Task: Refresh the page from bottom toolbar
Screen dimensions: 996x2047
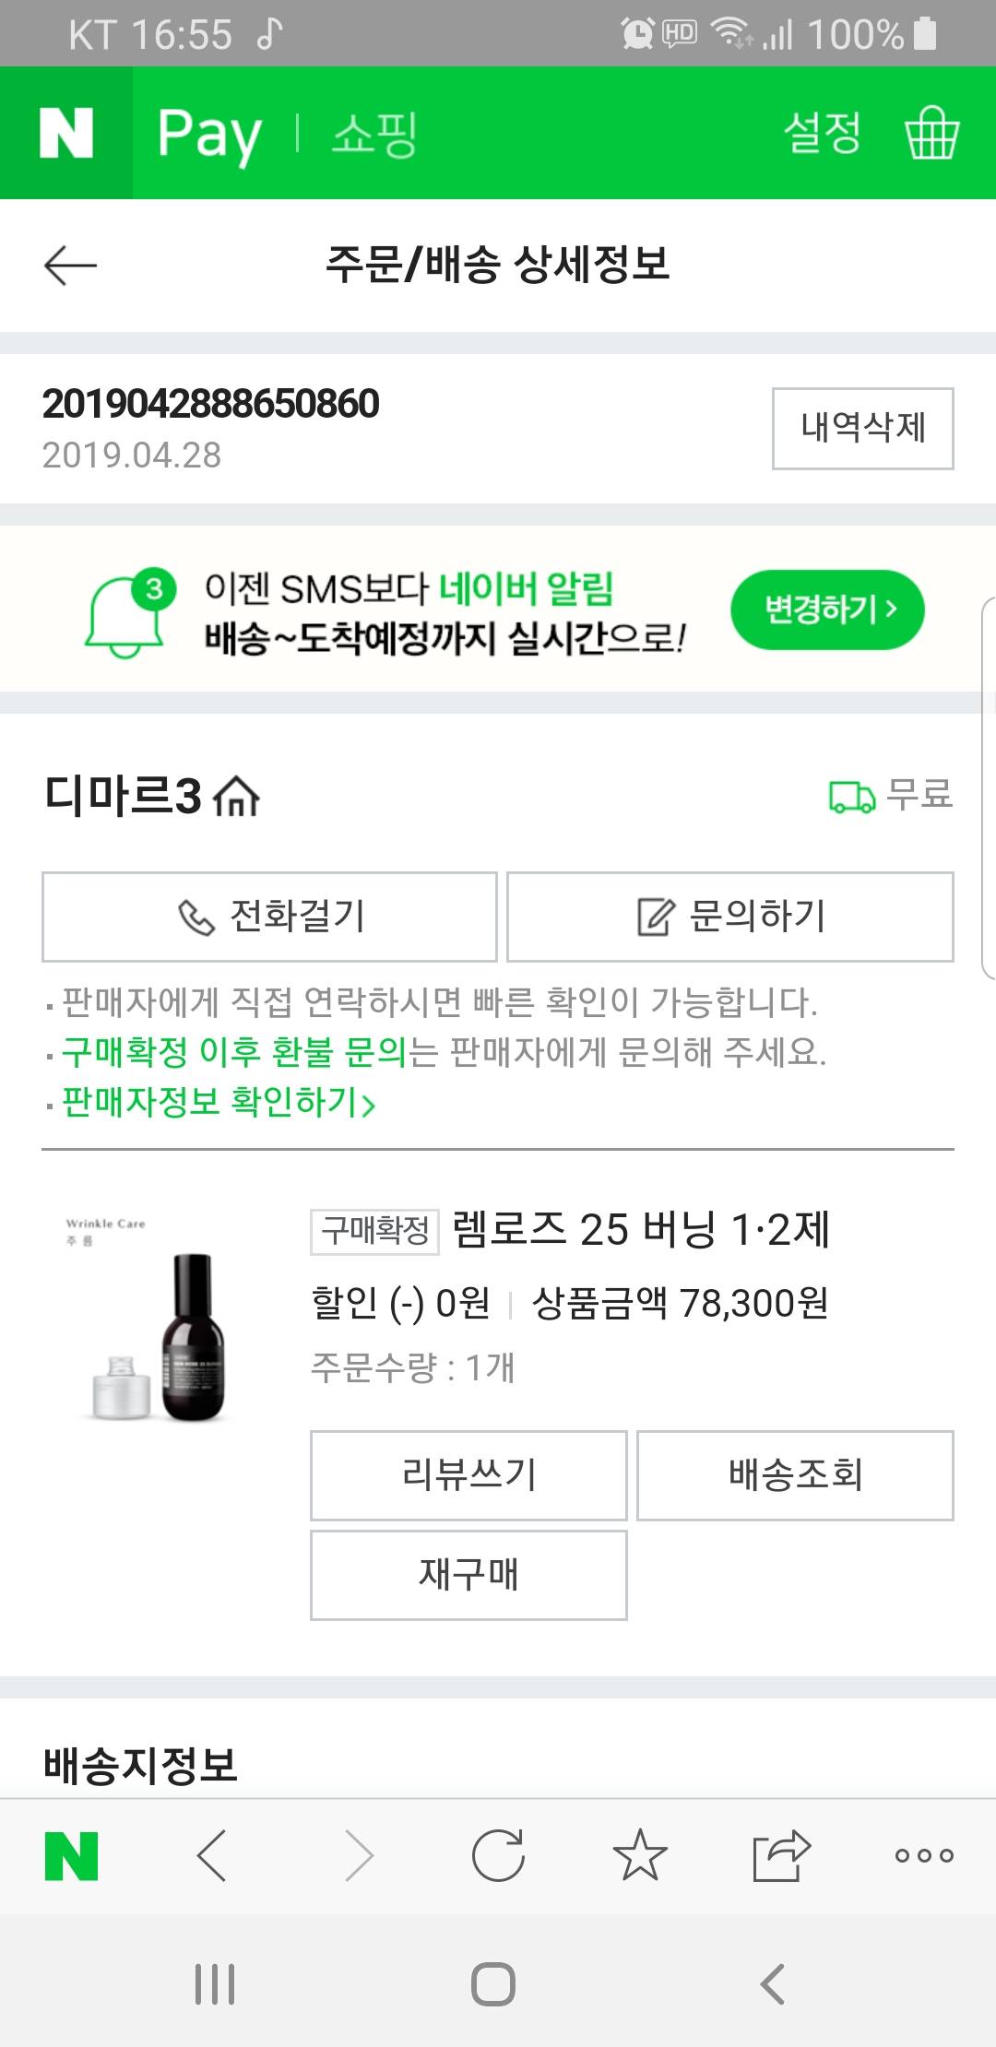Action: point(498,1854)
